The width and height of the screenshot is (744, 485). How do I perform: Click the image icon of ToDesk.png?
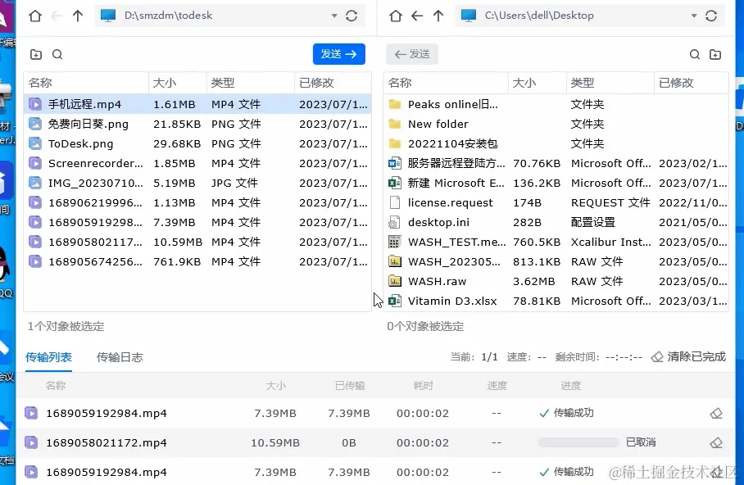click(x=35, y=143)
